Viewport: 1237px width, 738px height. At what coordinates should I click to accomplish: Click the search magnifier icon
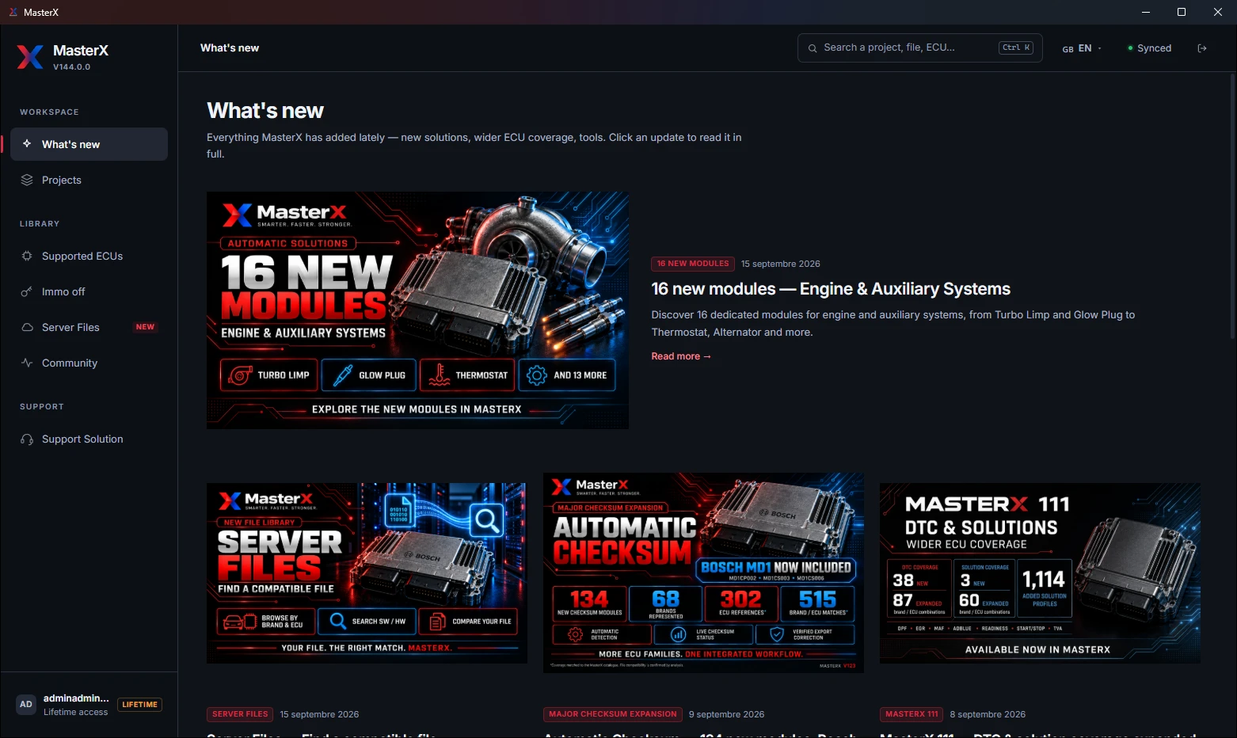click(x=813, y=48)
